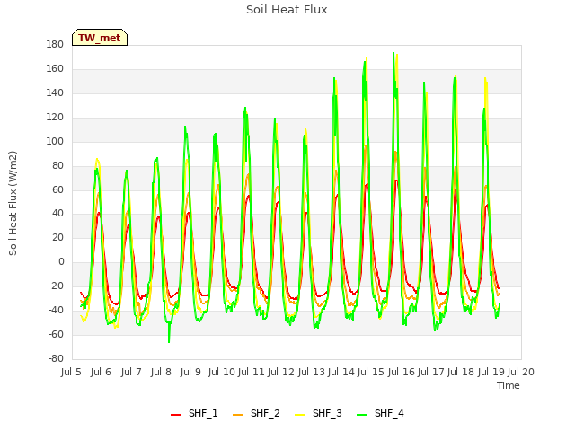Click the 60 y-axis tick label
The height and width of the screenshot is (431, 575).
point(57,189)
